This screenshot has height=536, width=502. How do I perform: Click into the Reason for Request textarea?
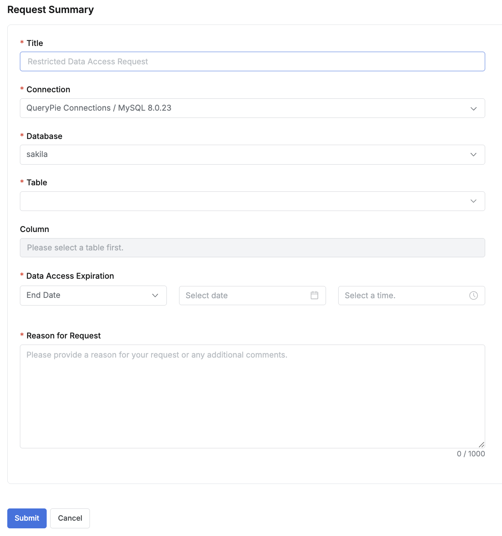pos(252,396)
